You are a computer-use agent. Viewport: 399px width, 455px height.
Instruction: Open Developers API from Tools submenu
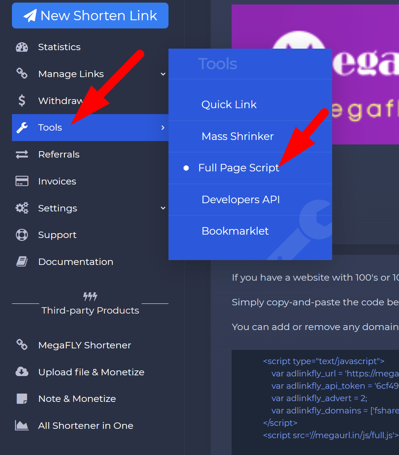tap(241, 199)
